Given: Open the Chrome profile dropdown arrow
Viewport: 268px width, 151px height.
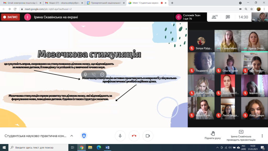Looking at the screenshot, I should click(x=240, y=3).
